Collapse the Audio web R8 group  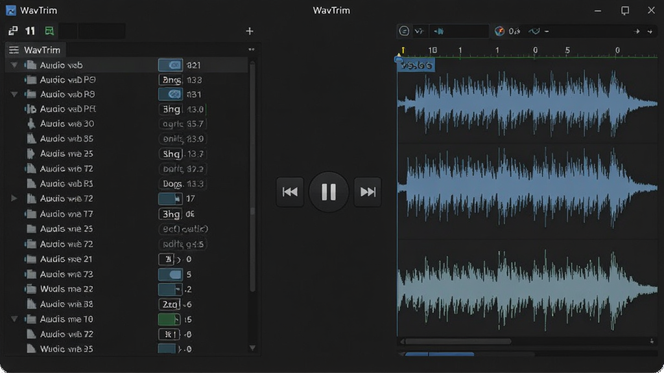[x=14, y=95]
